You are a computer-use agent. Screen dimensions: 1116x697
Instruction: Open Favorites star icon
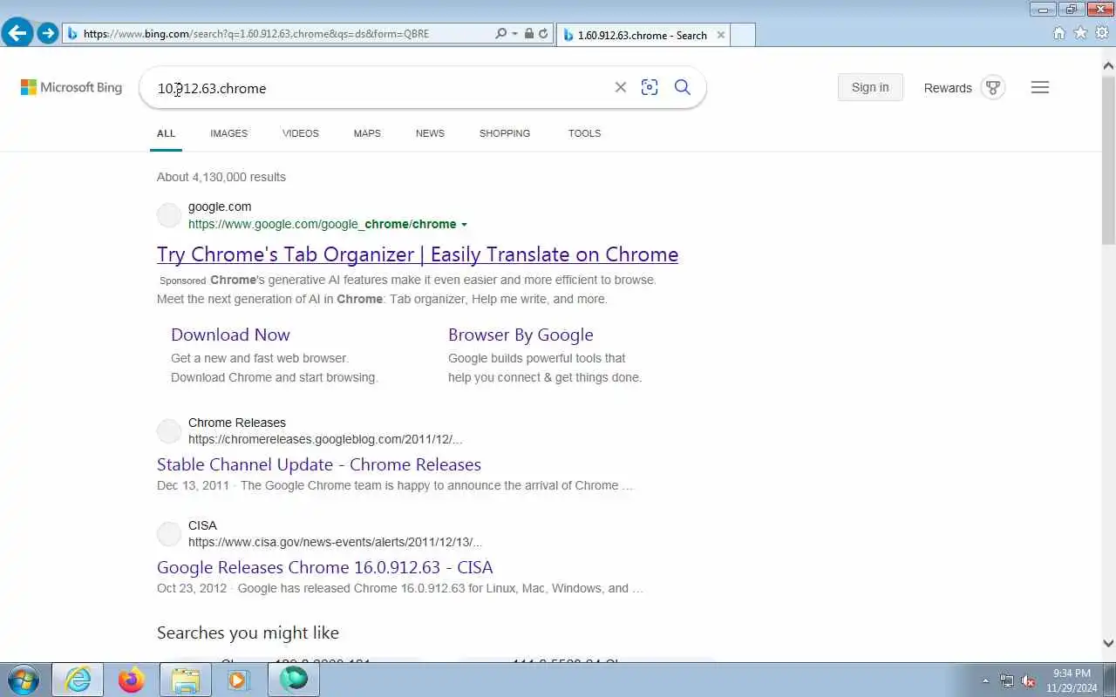1080,33
